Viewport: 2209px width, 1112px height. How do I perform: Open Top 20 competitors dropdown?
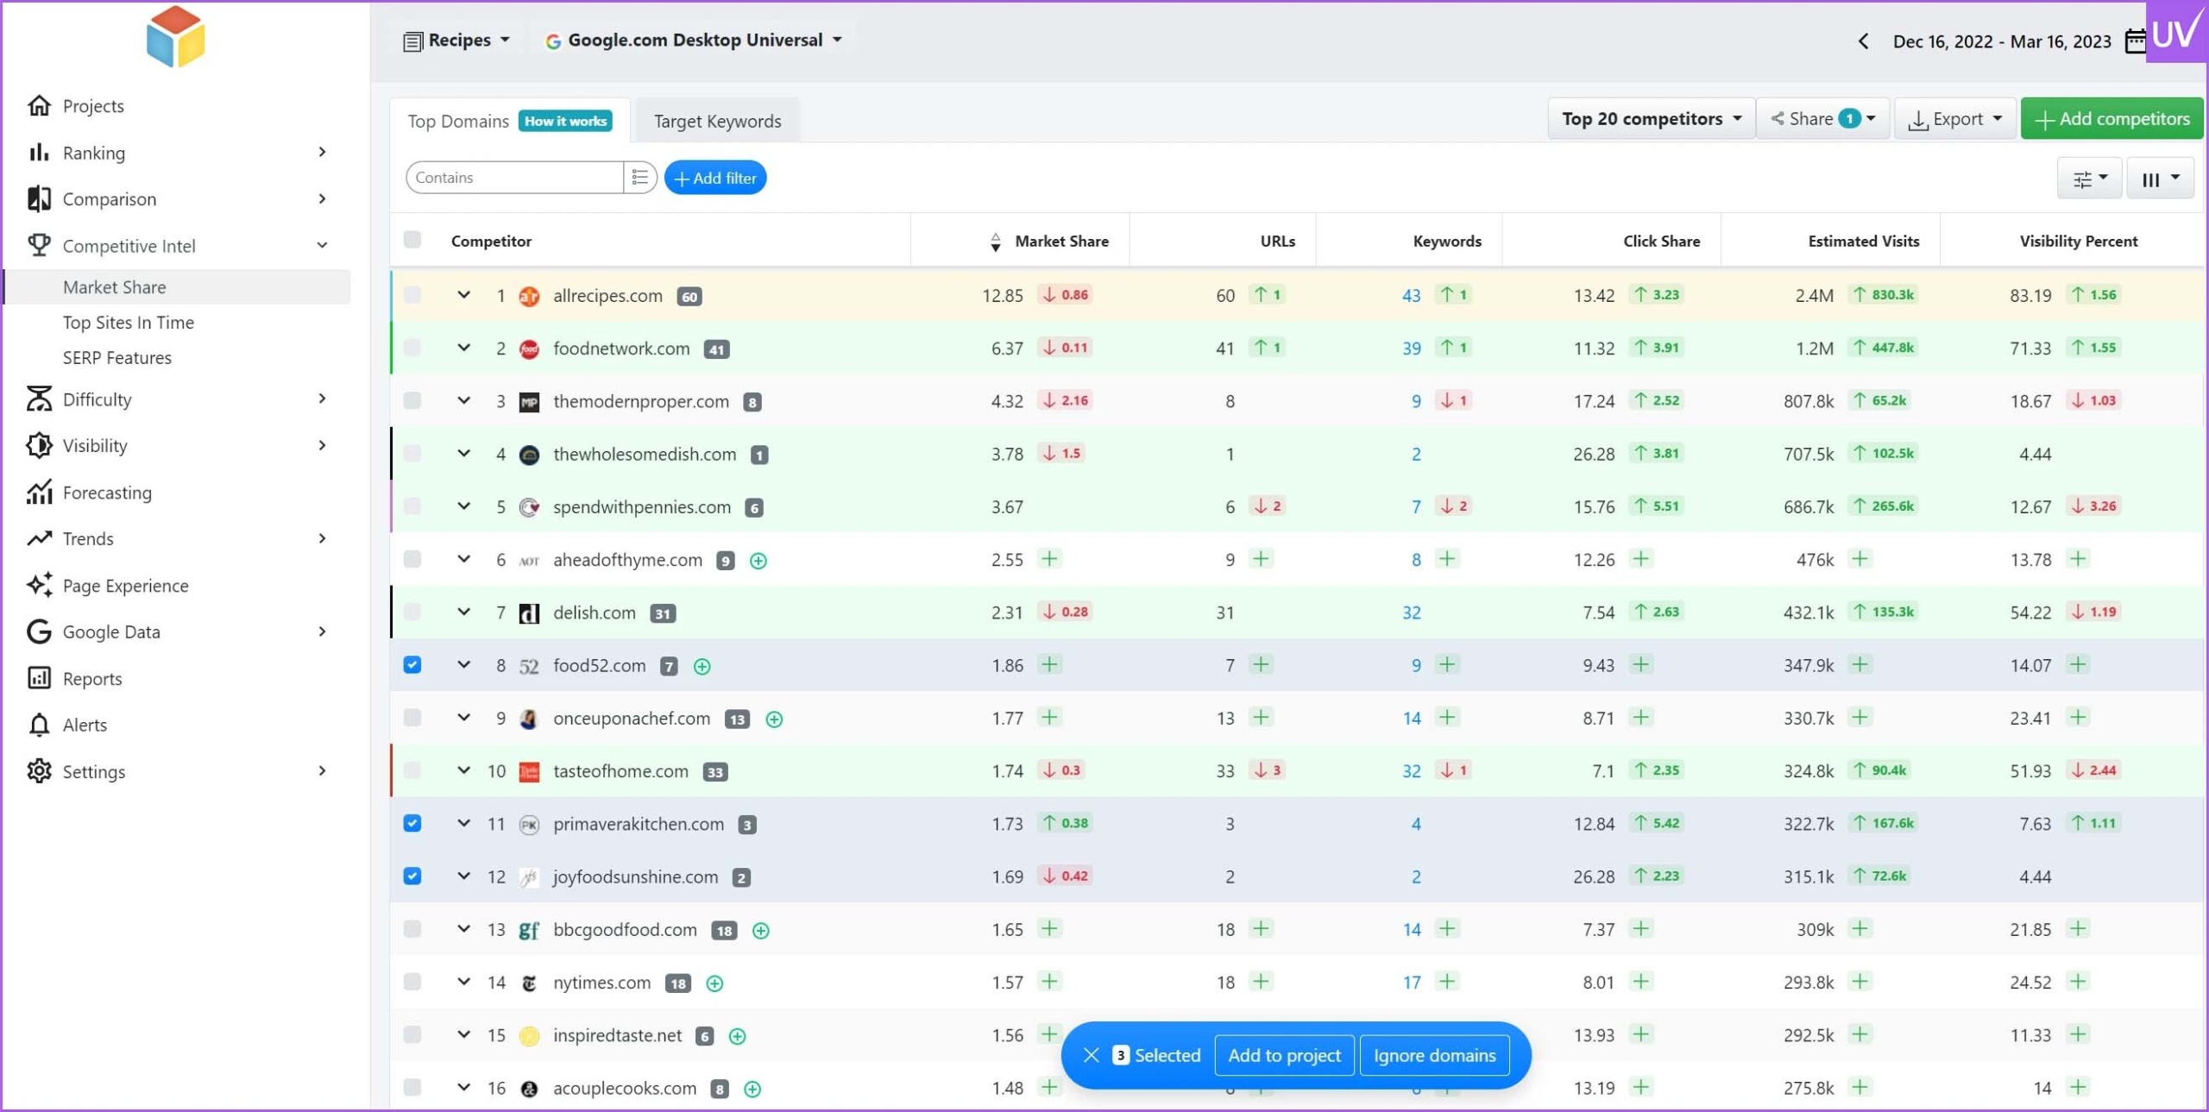coord(1651,118)
